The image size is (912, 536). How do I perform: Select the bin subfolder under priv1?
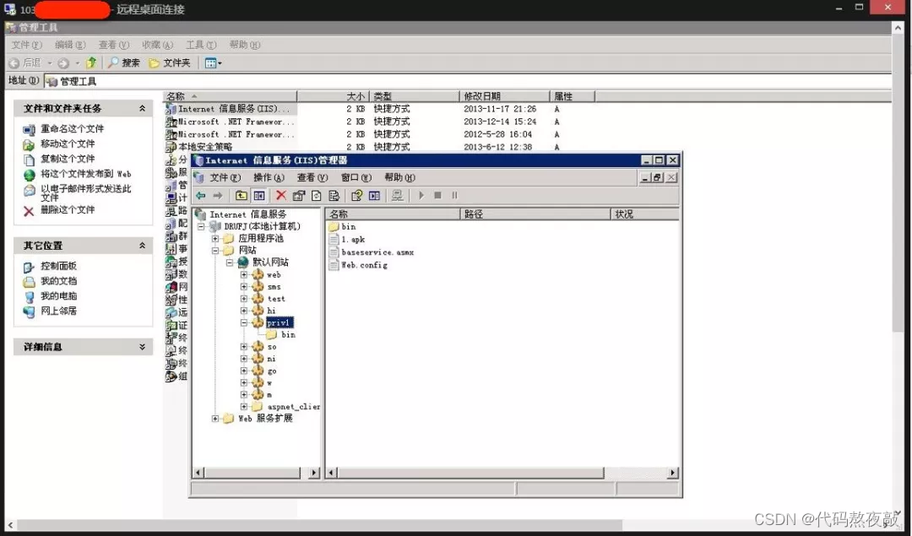[288, 335]
